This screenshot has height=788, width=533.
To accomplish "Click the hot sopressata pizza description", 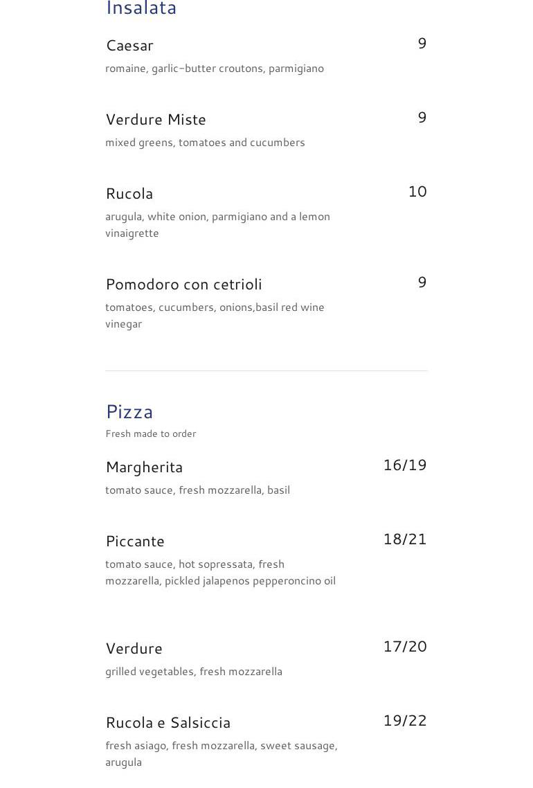I will point(220,573).
